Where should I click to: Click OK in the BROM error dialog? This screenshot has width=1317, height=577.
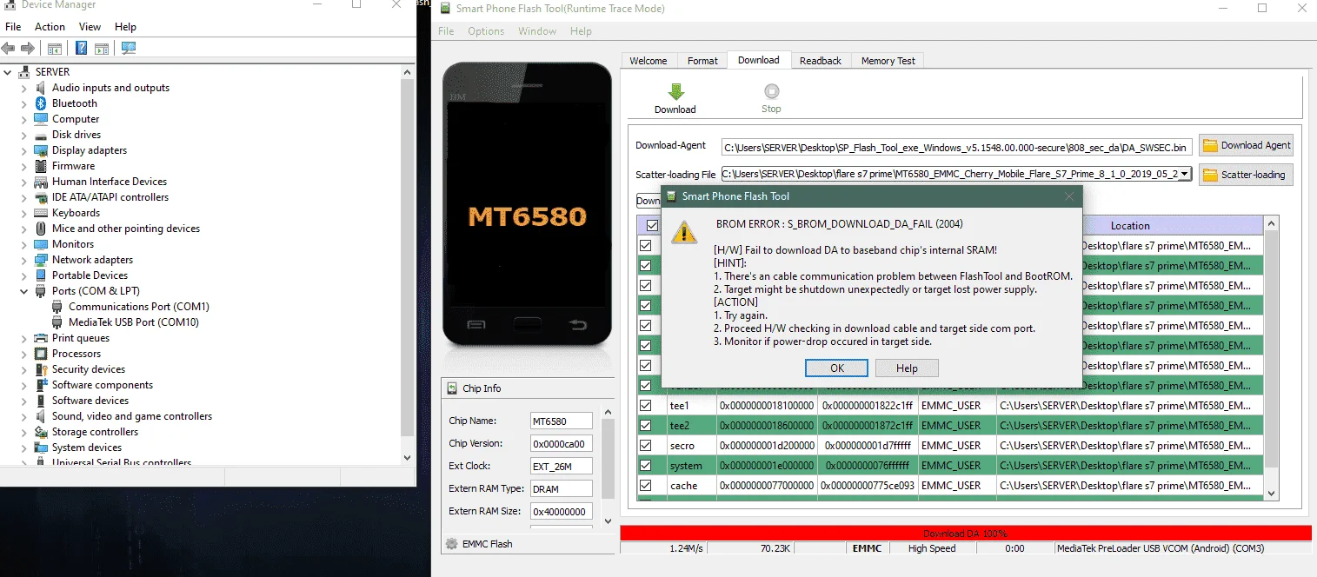(837, 368)
